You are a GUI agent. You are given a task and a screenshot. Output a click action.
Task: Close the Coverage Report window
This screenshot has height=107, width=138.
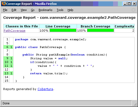pyautogui.click(x=134, y=4)
